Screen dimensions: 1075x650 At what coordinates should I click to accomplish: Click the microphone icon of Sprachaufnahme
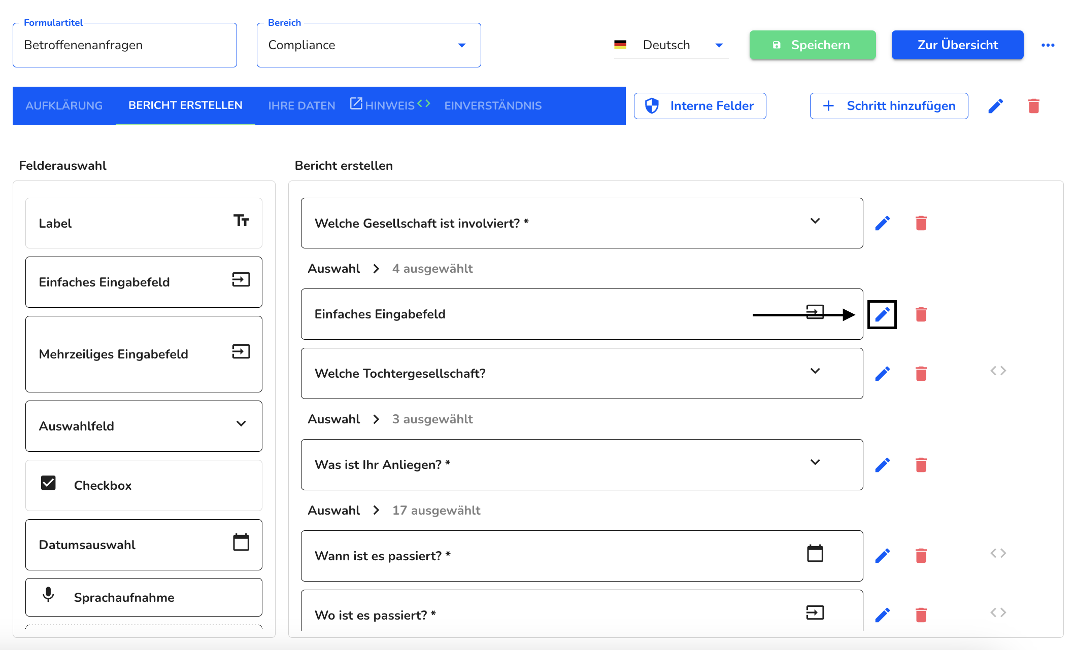(x=48, y=595)
